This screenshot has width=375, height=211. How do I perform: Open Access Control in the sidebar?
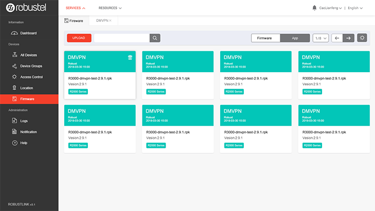pos(29,77)
